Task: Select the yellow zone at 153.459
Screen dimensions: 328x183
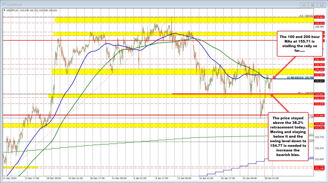Action: coord(128,125)
